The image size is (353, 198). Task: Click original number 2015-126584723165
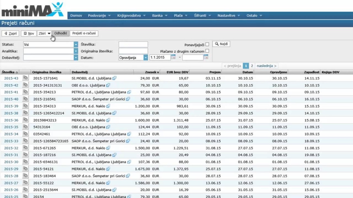[51, 141]
